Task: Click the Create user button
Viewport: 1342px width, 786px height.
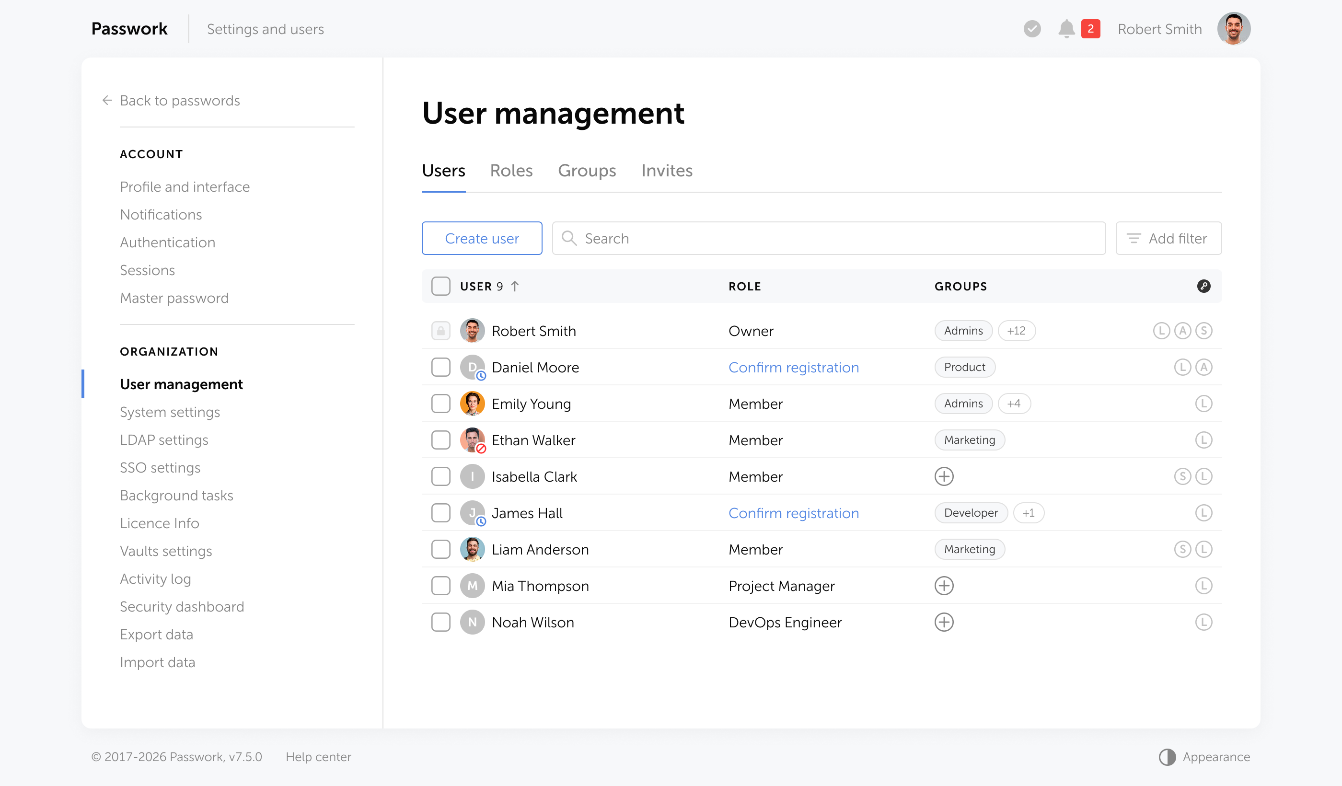Action: tap(481, 239)
